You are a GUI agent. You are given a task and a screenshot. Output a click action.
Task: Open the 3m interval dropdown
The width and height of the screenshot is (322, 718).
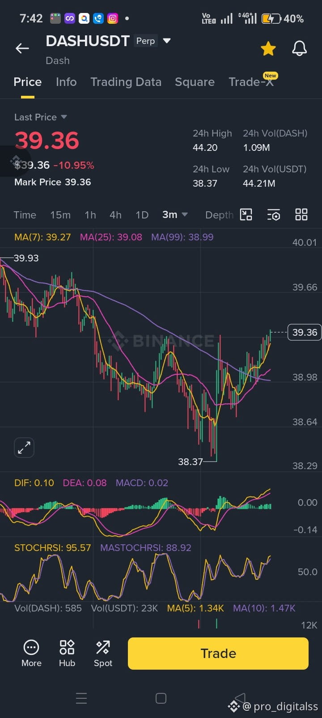(x=175, y=215)
